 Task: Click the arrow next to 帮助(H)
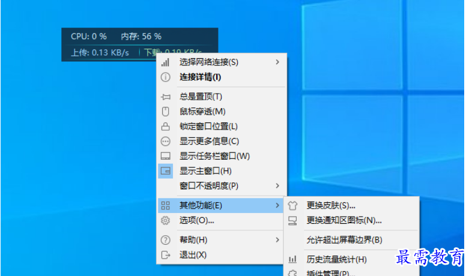pos(277,240)
